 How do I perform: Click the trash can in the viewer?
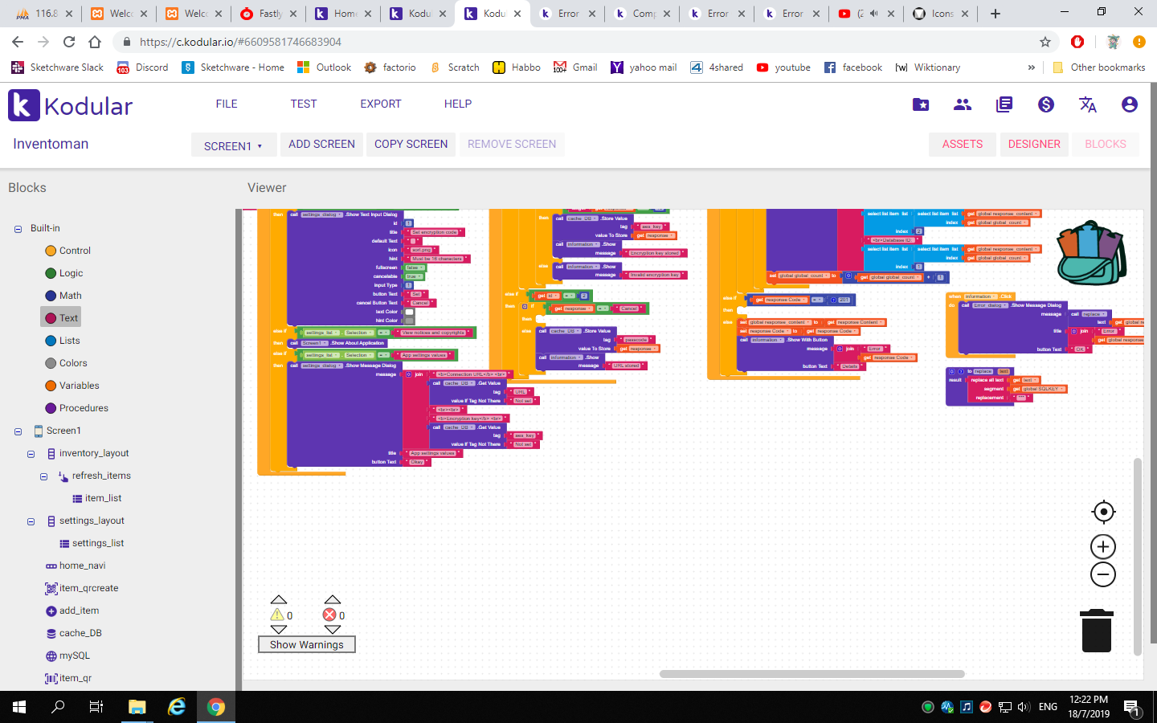pyautogui.click(x=1097, y=631)
